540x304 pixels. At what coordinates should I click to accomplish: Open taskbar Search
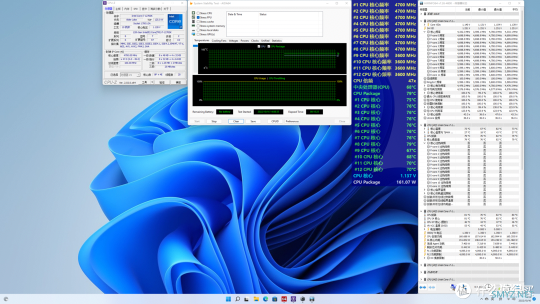237,299
